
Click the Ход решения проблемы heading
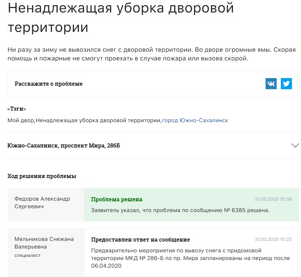point(42,176)
